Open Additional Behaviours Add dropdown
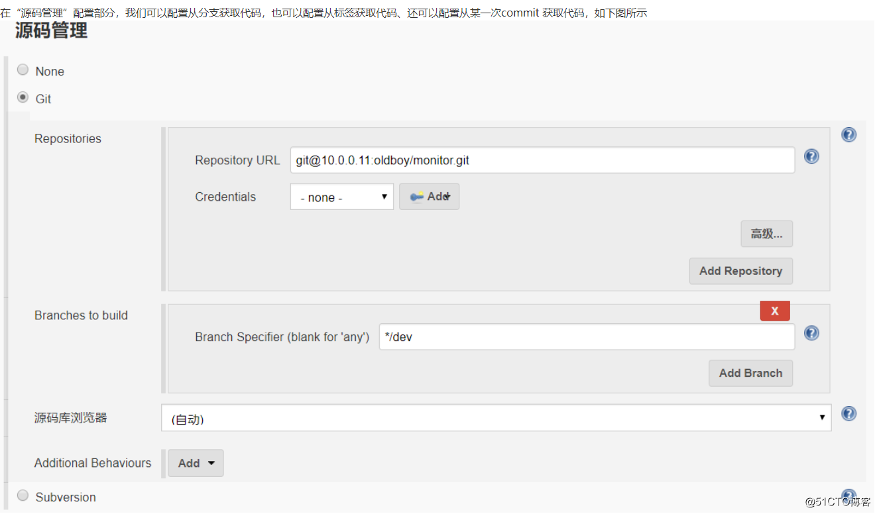The height and width of the screenshot is (514, 877). click(x=196, y=463)
